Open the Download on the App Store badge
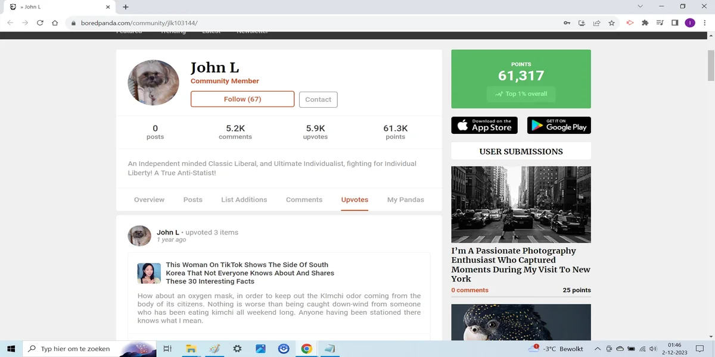The height and width of the screenshot is (357, 715). 484,125
